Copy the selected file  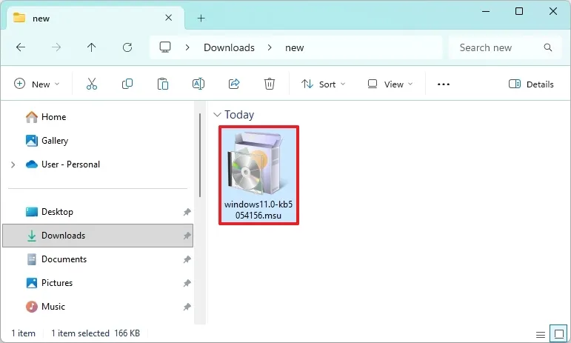coord(127,84)
